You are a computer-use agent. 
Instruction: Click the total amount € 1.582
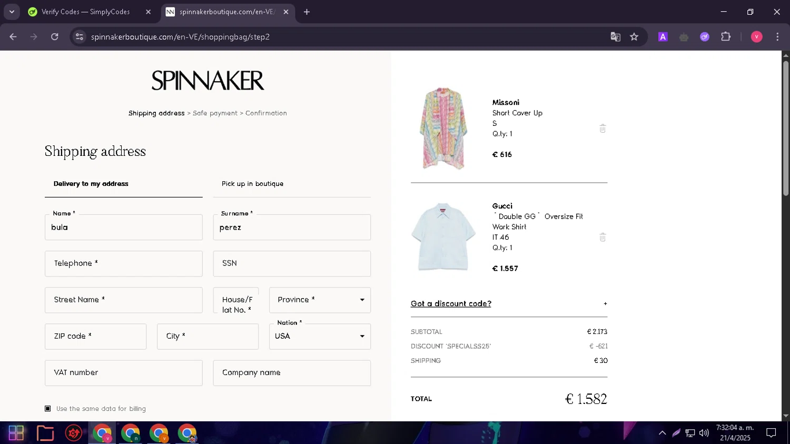tap(586, 399)
